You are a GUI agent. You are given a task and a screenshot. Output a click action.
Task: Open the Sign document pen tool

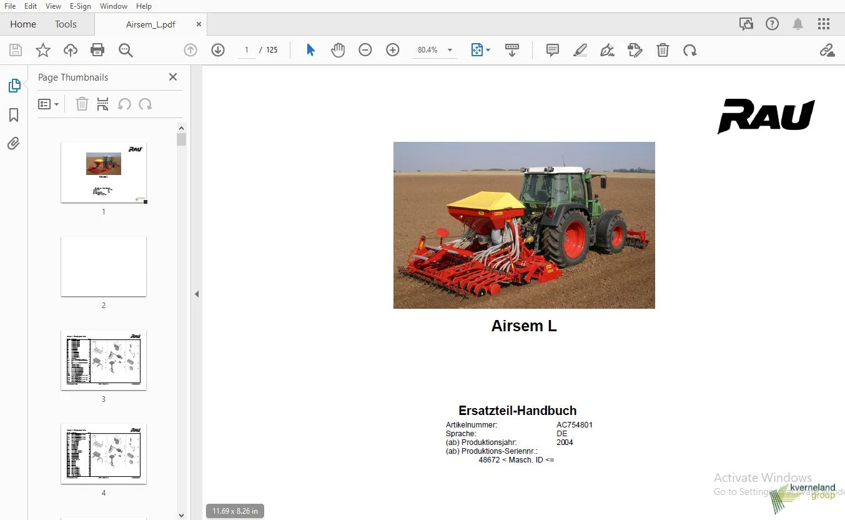(x=608, y=50)
